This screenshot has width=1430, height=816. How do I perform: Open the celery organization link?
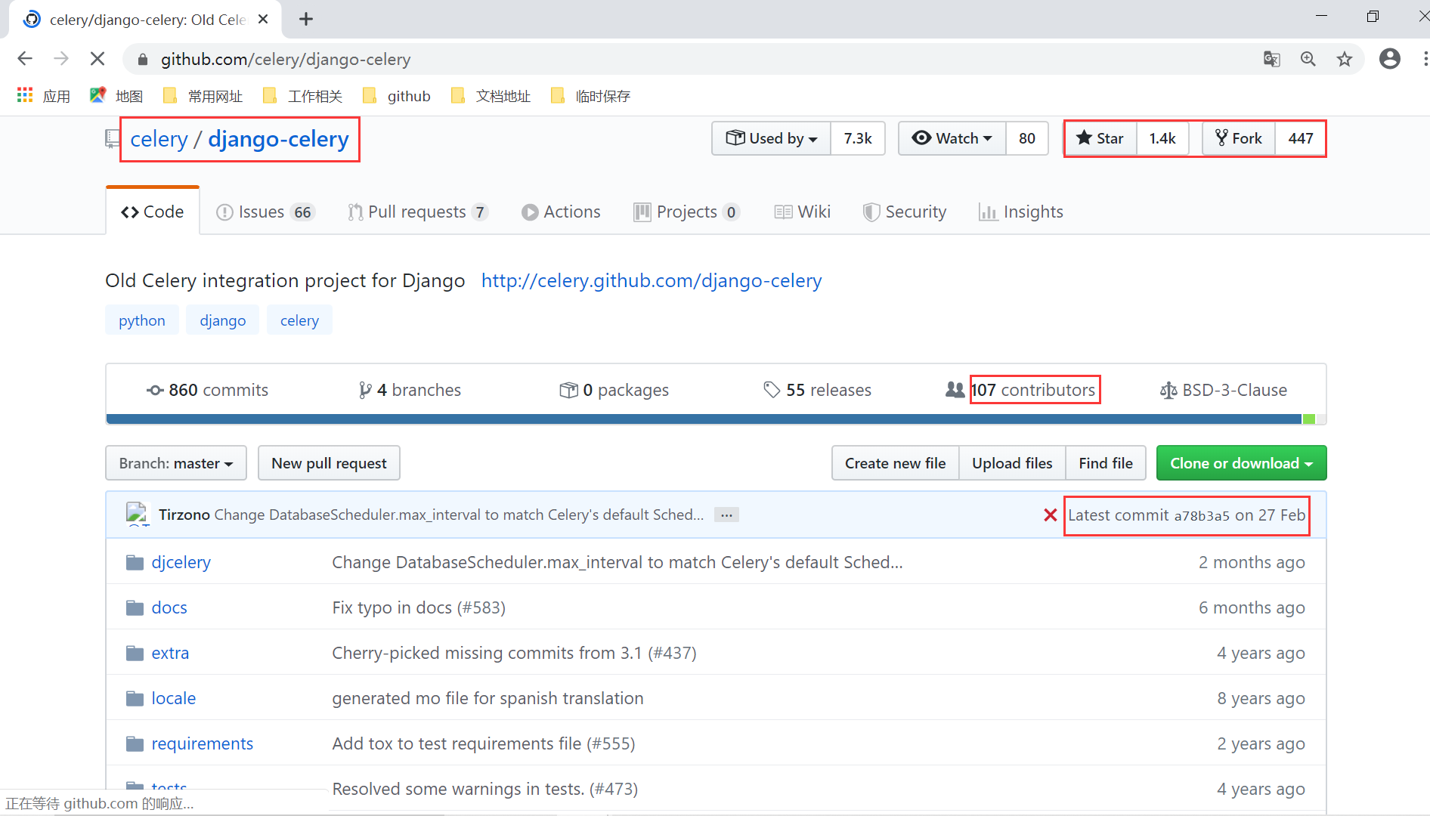[159, 139]
